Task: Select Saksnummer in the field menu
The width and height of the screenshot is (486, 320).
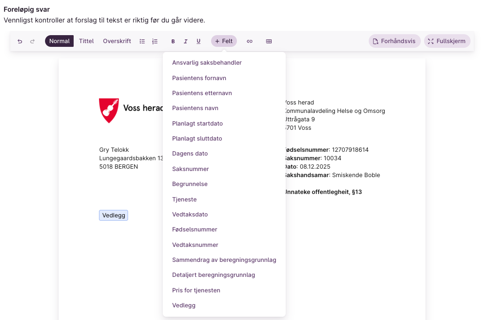Action: click(x=190, y=169)
